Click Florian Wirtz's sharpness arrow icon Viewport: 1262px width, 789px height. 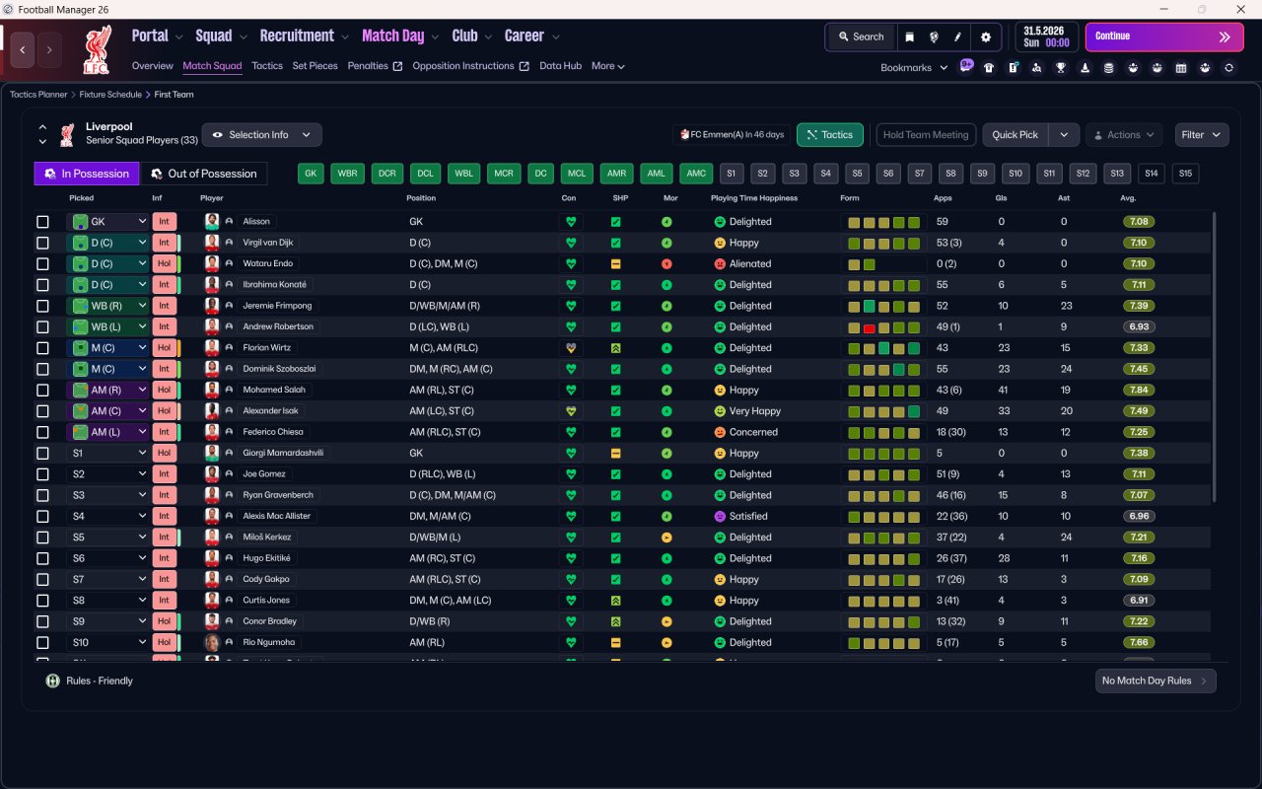click(615, 348)
